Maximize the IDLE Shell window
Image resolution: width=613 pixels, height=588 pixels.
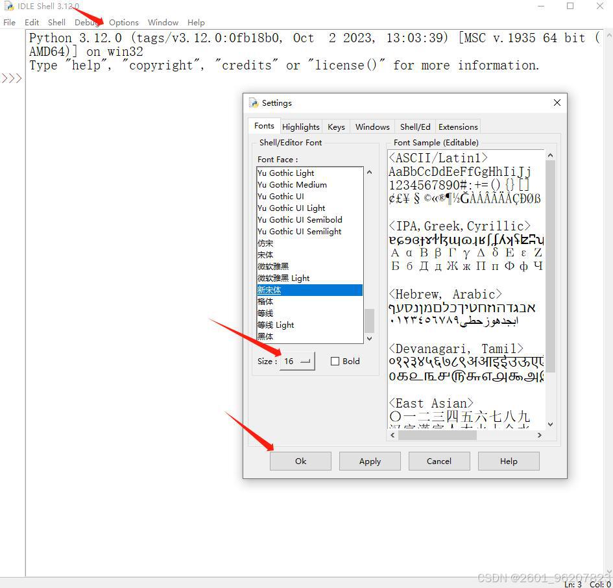coord(570,6)
